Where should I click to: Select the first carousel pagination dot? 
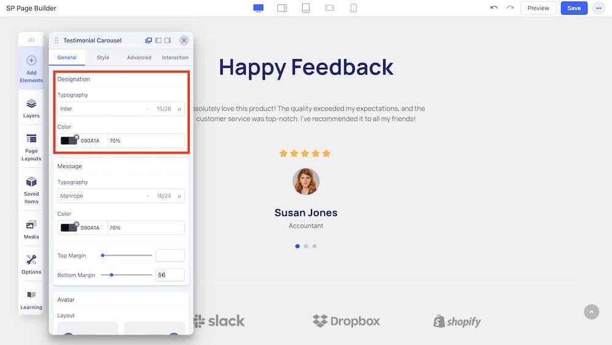pyautogui.click(x=297, y=246)
